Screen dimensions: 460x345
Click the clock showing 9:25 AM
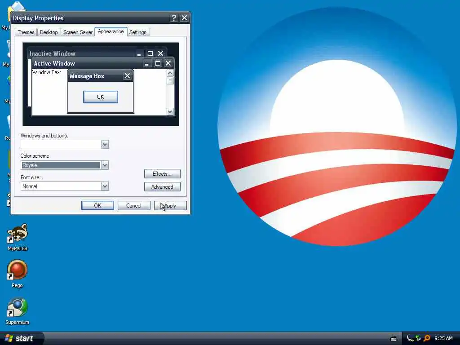tap(443, 338)
